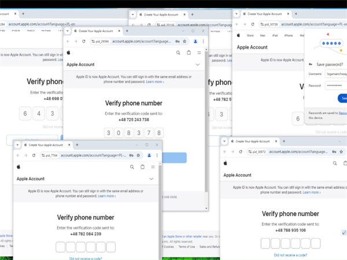Open new tab in pid_7764 window
Viewport: 347px width, 260px height.
pyautogui.click(x=77, y=145)
